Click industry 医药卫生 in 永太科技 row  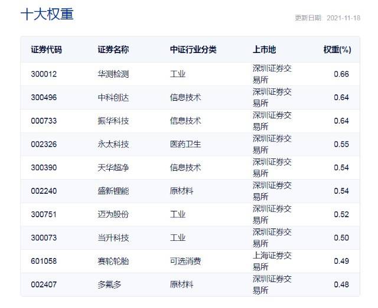(185, 144)
